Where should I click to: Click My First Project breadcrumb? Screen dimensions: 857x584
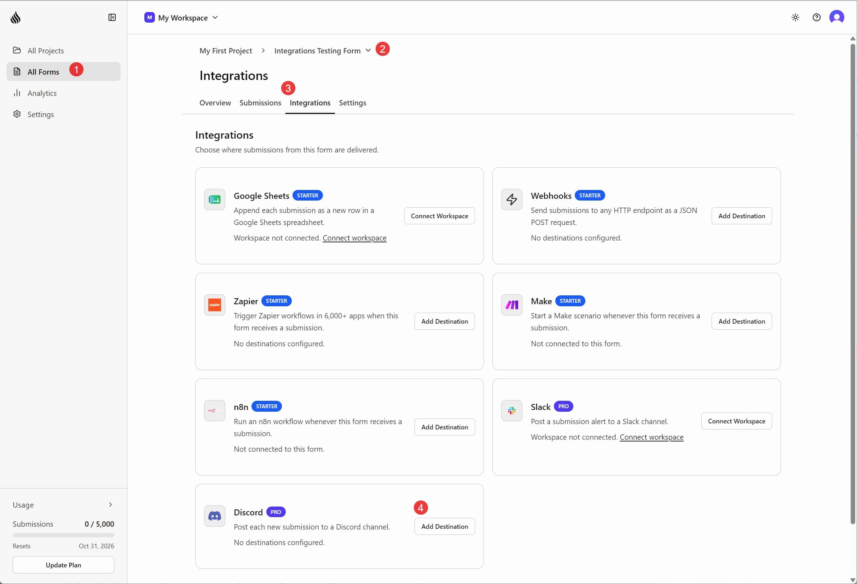point(226,51)
